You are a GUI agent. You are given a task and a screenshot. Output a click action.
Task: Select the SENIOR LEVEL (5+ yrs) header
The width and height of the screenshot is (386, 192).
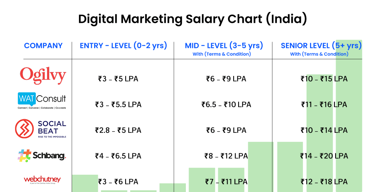pyautogui.click(x=321, y=46)
